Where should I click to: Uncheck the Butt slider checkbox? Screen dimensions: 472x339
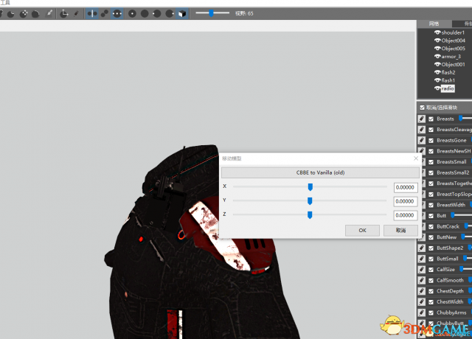(431, 216)
